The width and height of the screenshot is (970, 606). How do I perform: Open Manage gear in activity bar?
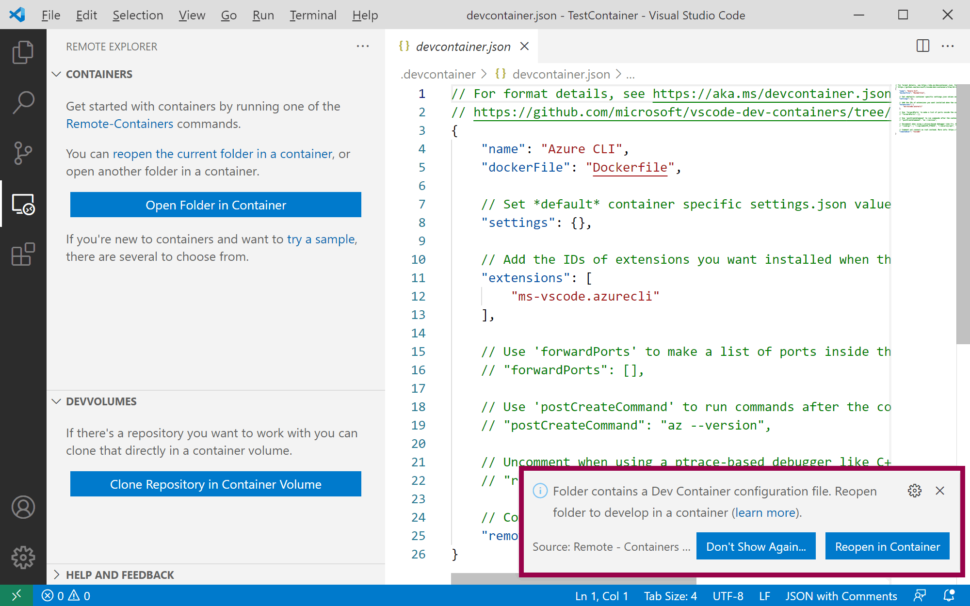click(23, 558)
